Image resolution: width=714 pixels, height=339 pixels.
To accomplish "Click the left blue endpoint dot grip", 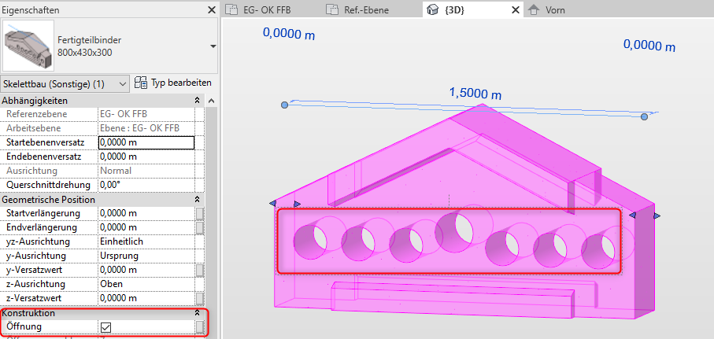I will (x=284, y=104).
